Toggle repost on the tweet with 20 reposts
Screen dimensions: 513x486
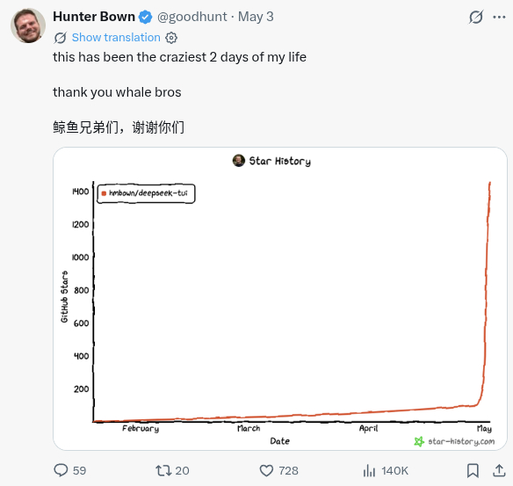[163, 470]
